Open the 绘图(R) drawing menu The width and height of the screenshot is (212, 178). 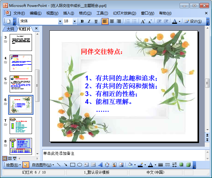pyautogui.click(x=13, y=165)
